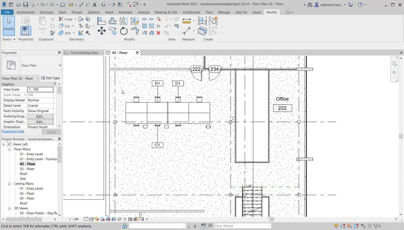Click Edit for Graphic Display Options

[x=40, y=121]
